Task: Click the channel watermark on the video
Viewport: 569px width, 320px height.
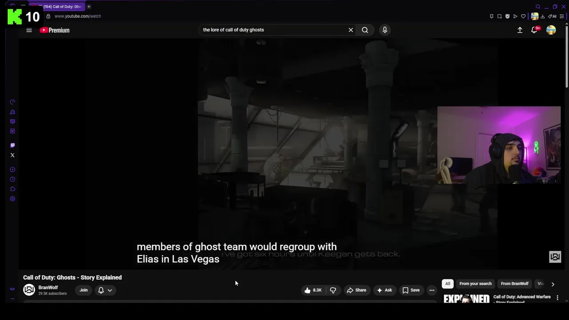Action: coord(555,256)
